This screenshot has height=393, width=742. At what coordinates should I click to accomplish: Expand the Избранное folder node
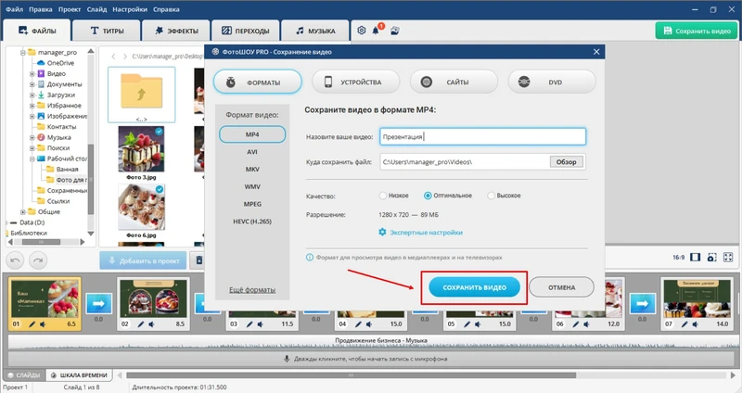(32, 106)
